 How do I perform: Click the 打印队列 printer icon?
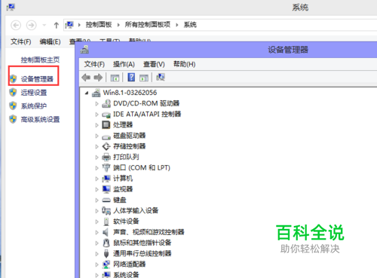click(x=106, y=157)
